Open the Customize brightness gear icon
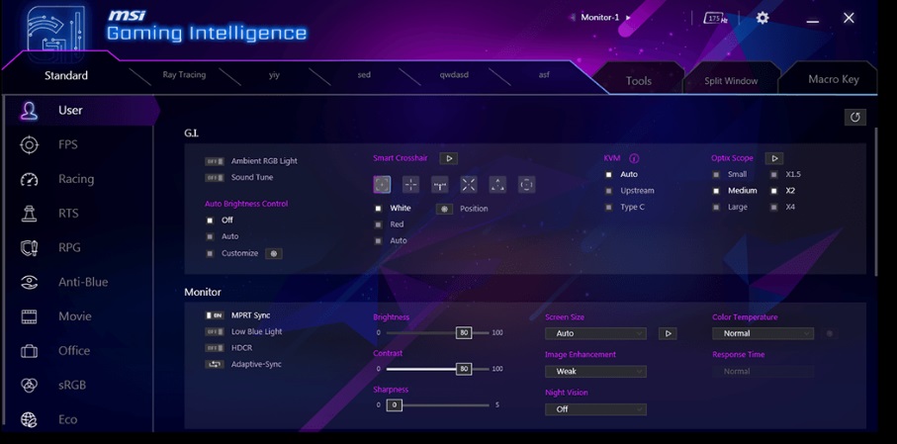The height and width of the screenshot is (444, 897). click(x=274, y=254)
